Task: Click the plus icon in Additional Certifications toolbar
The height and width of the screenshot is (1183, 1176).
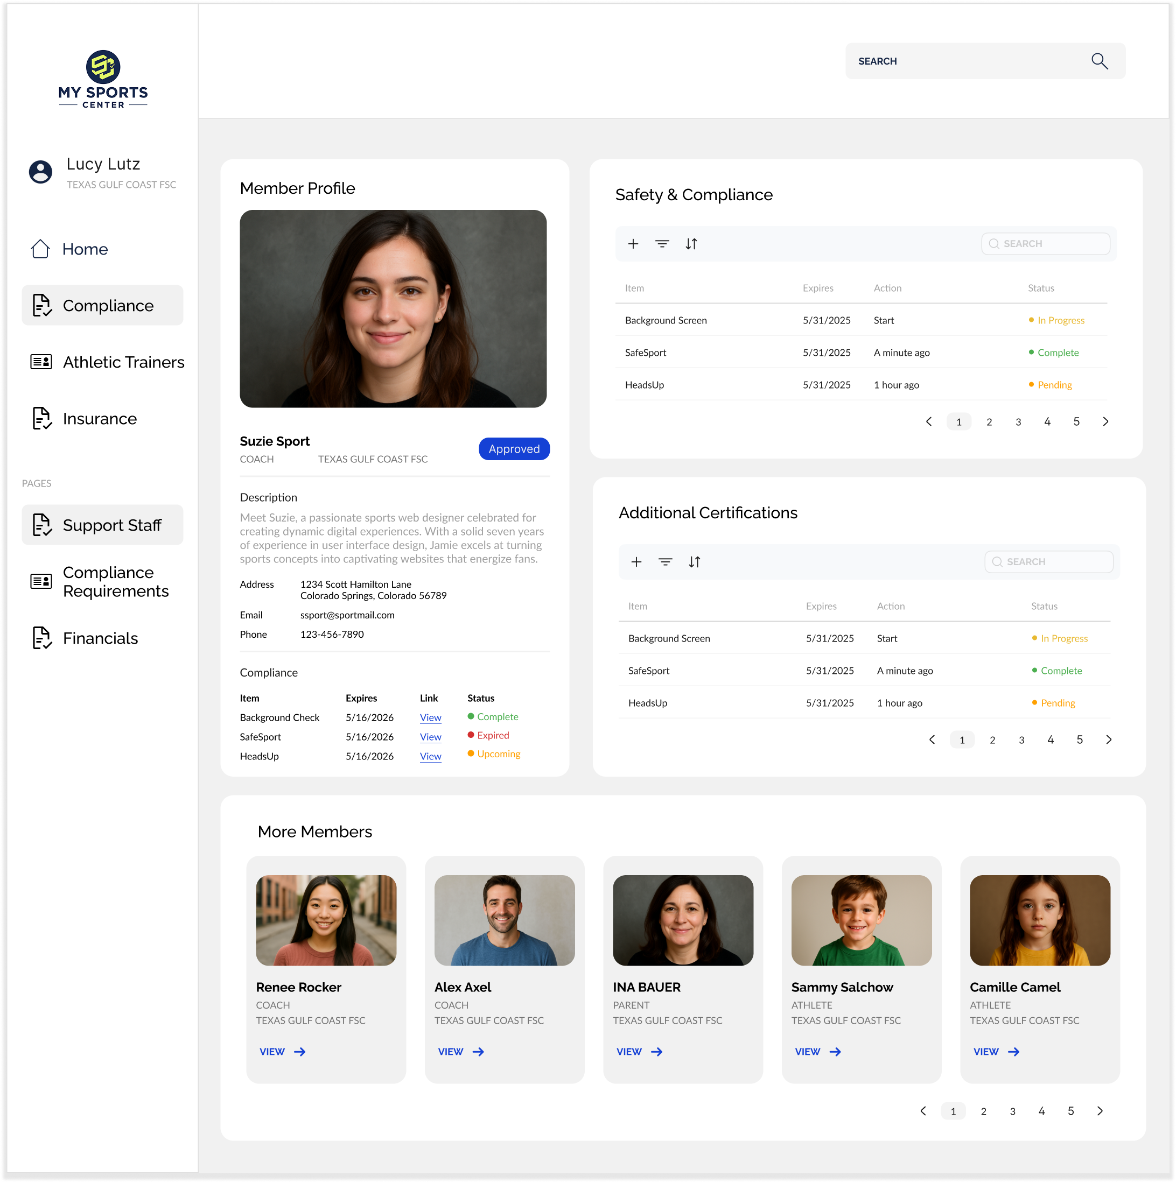Action: click(x=636, y=561)
